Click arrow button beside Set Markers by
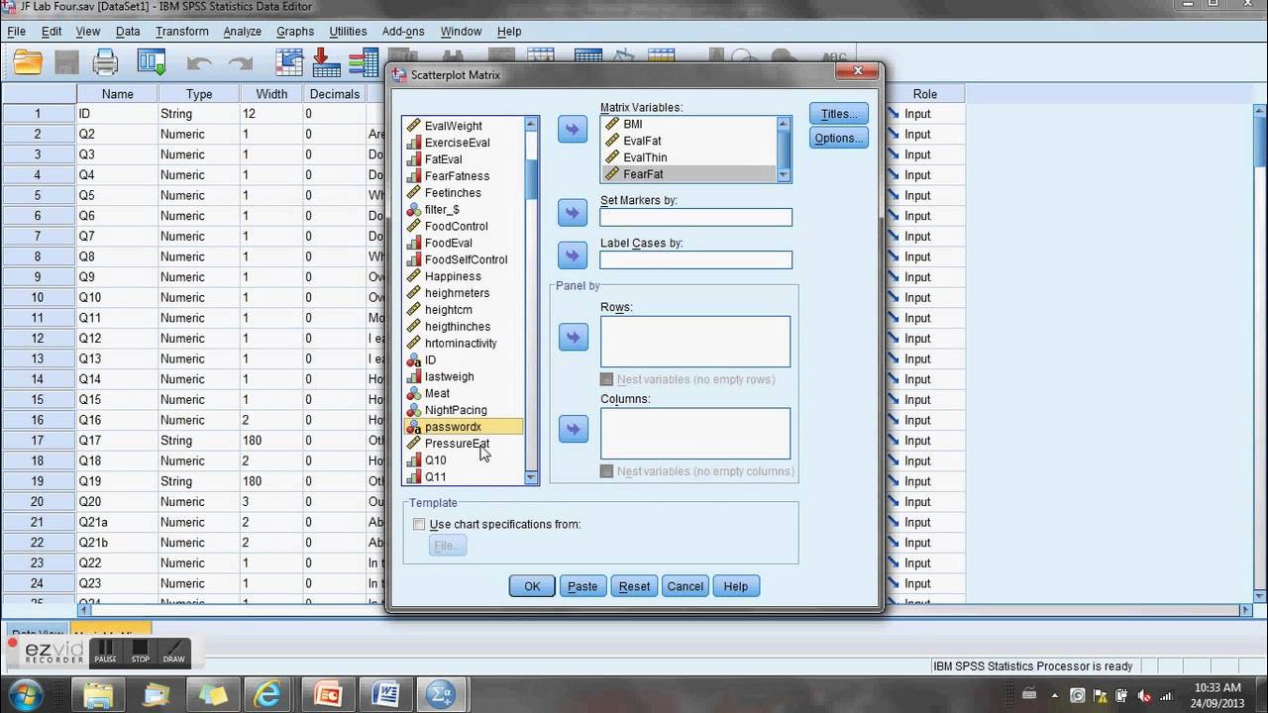The image size is (1268, 713). pos(573,213)
